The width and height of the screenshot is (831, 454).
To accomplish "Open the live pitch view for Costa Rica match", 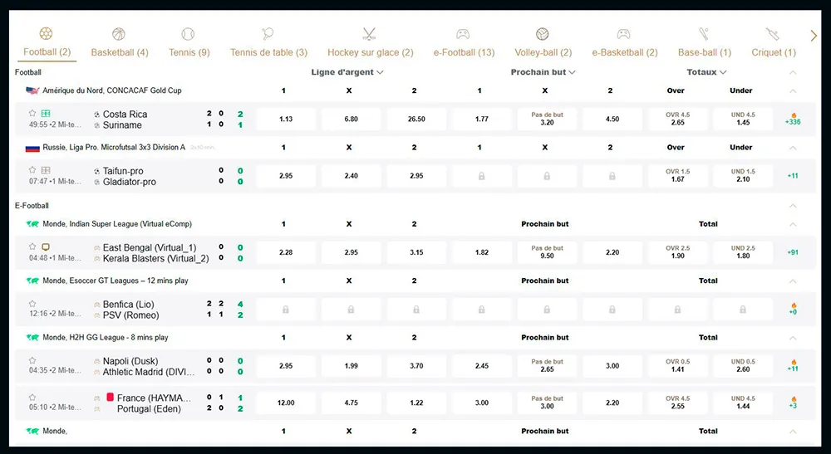I will [x=45, y=114].
